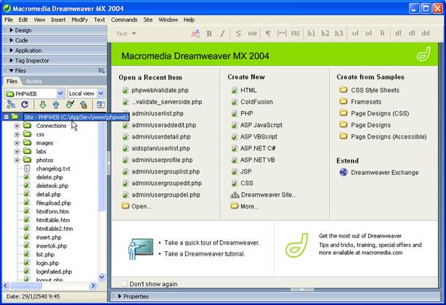446x305 pixels.
Task: Click the horizontal scrollbar right arrow
Action: click(93, 285)
